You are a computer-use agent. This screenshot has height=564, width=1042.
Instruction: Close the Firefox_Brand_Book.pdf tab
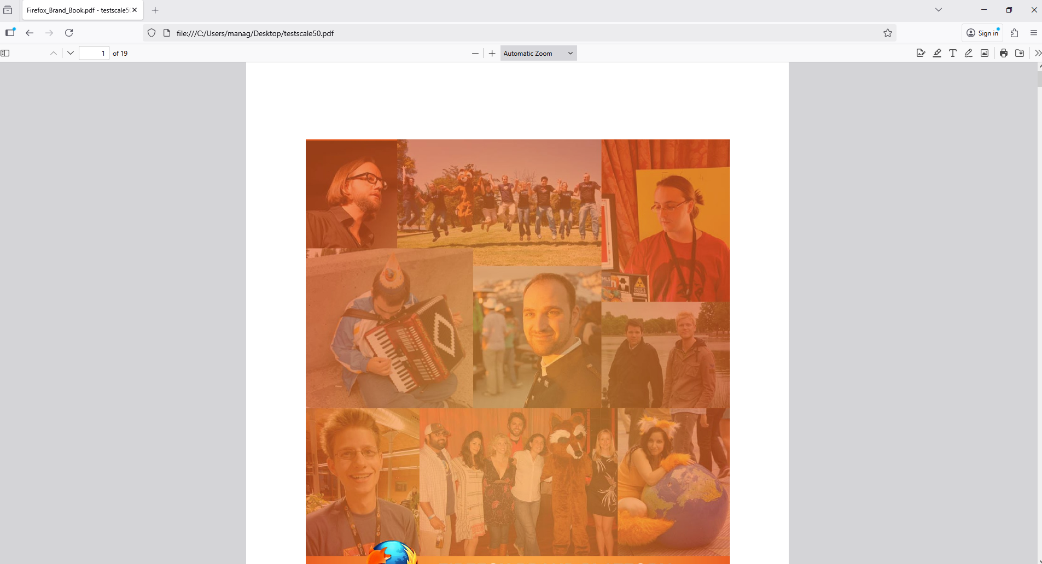pyautogui.click(x=135, y=10)
